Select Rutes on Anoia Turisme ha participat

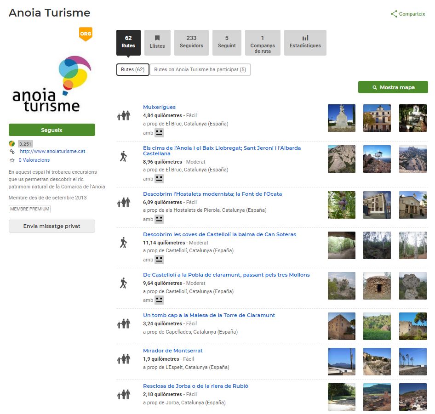[200, 69]
